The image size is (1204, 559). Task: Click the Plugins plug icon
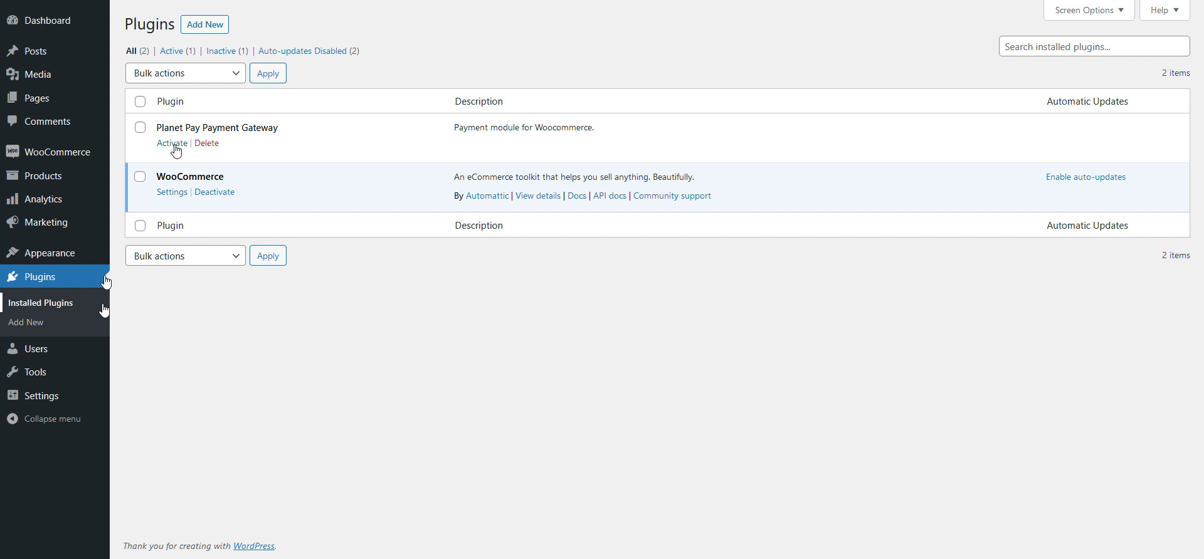(x=13, y=276)
